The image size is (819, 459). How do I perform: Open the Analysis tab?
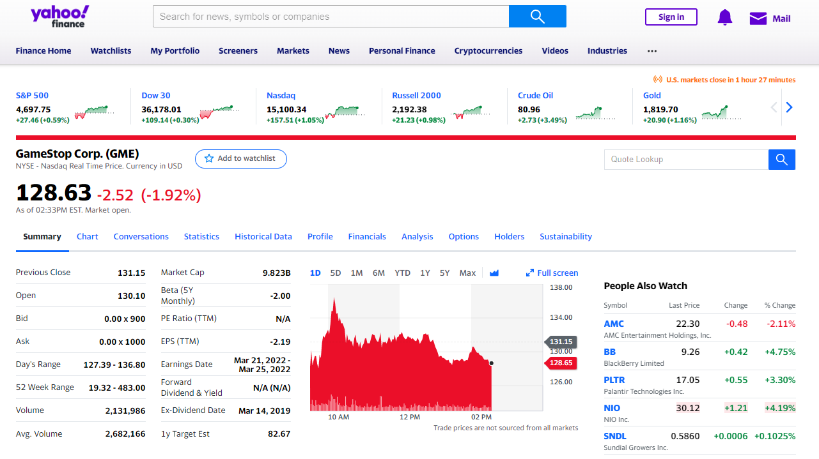point(417,237)
